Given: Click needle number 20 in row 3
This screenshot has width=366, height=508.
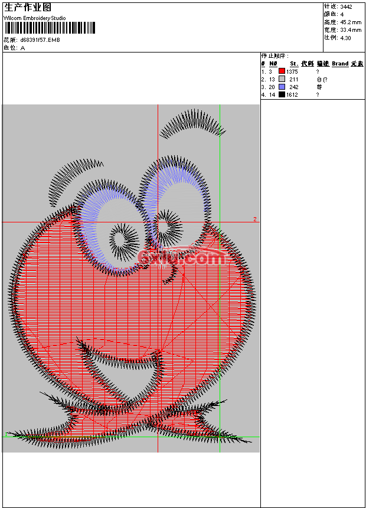Looking at the screenshot, I should coord(272,87).
